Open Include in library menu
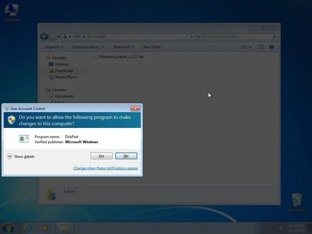This screenshot has height=234, width=312. click(88, 47)
